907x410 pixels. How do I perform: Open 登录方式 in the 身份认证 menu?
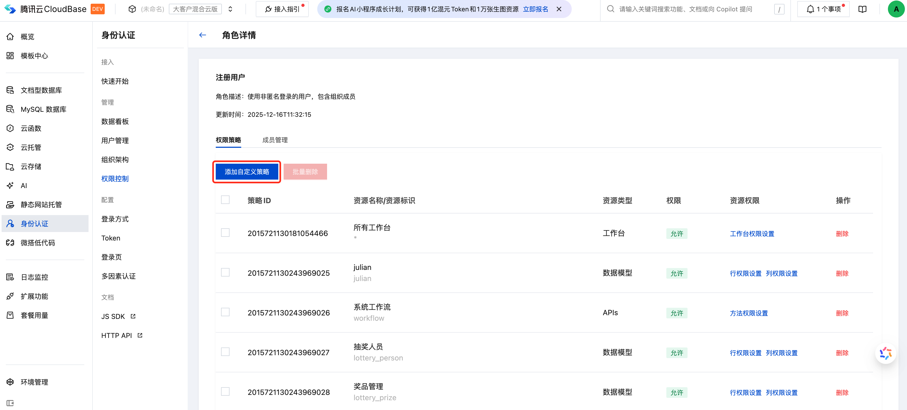pos(115,219)
